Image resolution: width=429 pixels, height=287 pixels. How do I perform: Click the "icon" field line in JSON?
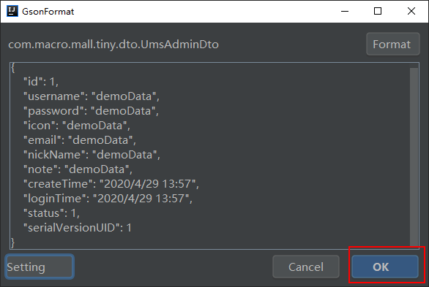[77, 126]
